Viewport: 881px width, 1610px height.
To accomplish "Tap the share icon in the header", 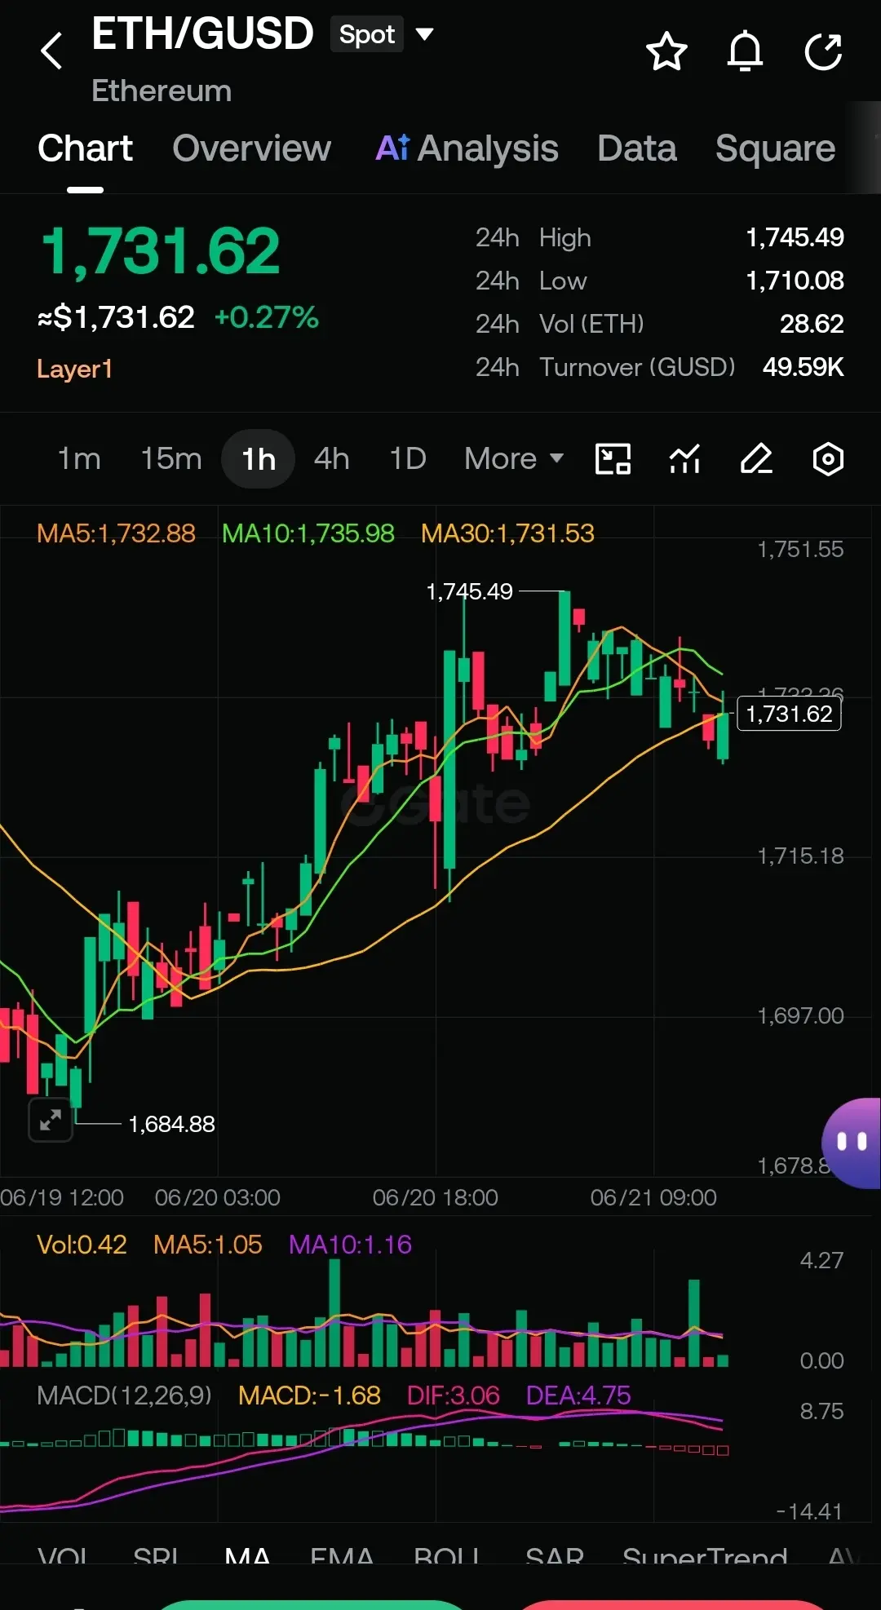I will [x=823, y=51].
